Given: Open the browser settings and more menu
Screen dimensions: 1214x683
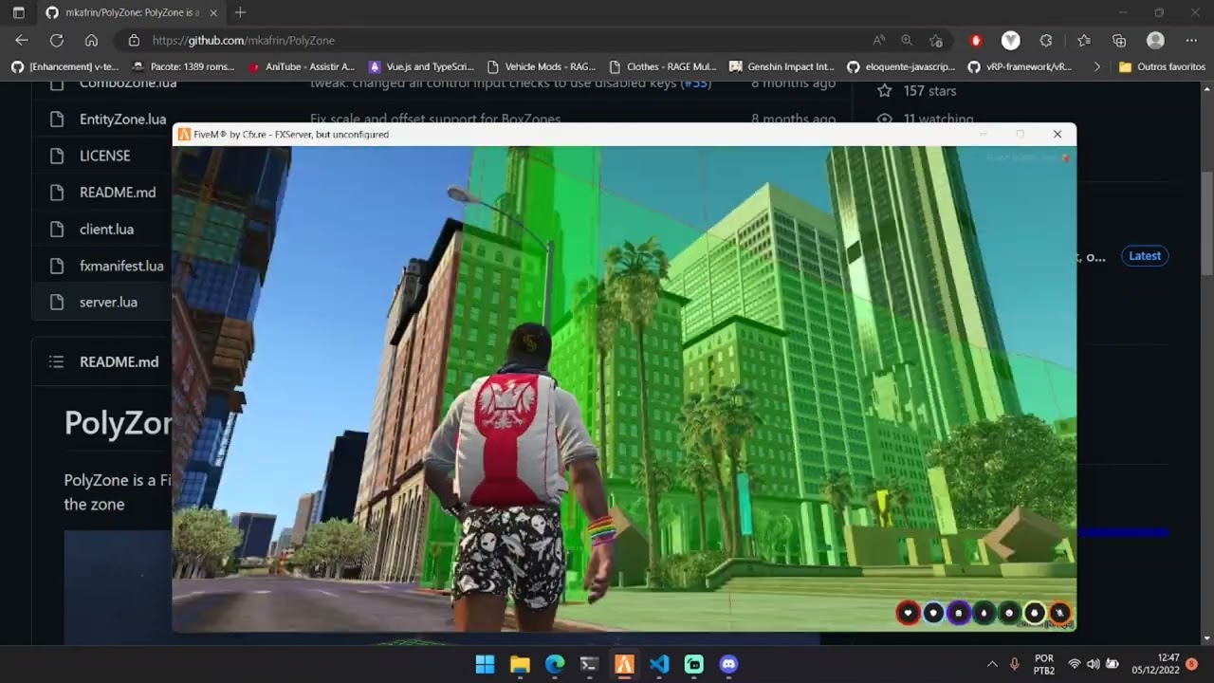Looking at the screenshot, I should tap(1191, 40).
